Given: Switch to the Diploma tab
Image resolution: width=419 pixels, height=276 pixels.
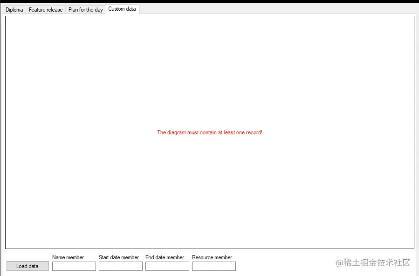Looking at the screenshot, I should pos(14,10).
